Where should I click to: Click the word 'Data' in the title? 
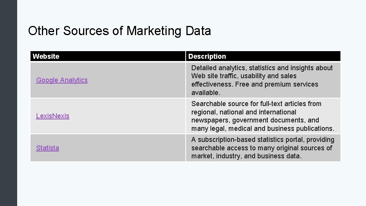tap(198, 31)
